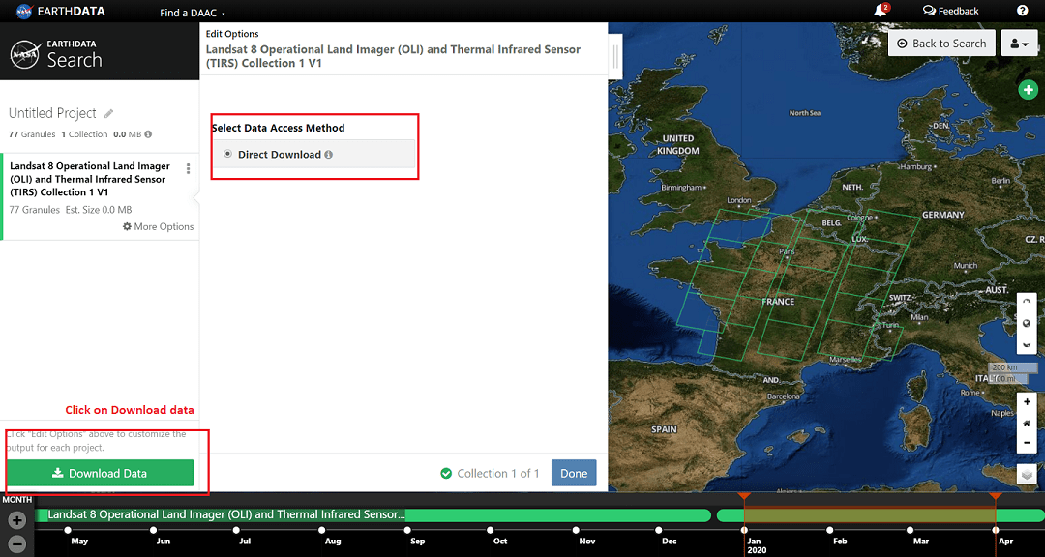Viewport: 1045px width, 557px height.
Task: Click the Oct tick on the timeline
Action: click(491, 530)
